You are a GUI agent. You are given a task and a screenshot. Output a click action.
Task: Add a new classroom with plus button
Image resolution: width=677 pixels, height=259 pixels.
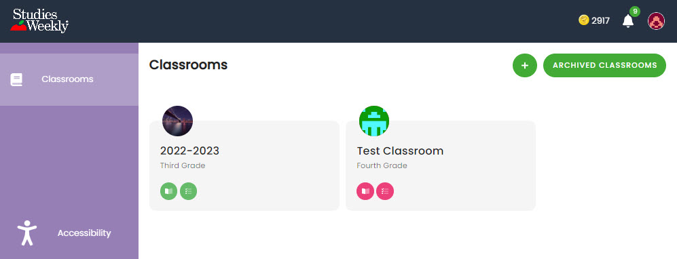pyautogui.click(x=525, y=66)
